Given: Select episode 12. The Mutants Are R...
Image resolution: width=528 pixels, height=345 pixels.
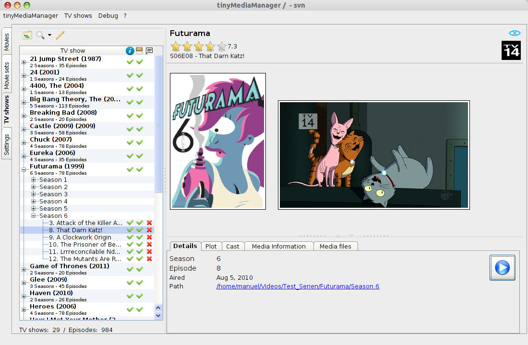Looking at the screenshot, I should [x=85, y=259].
